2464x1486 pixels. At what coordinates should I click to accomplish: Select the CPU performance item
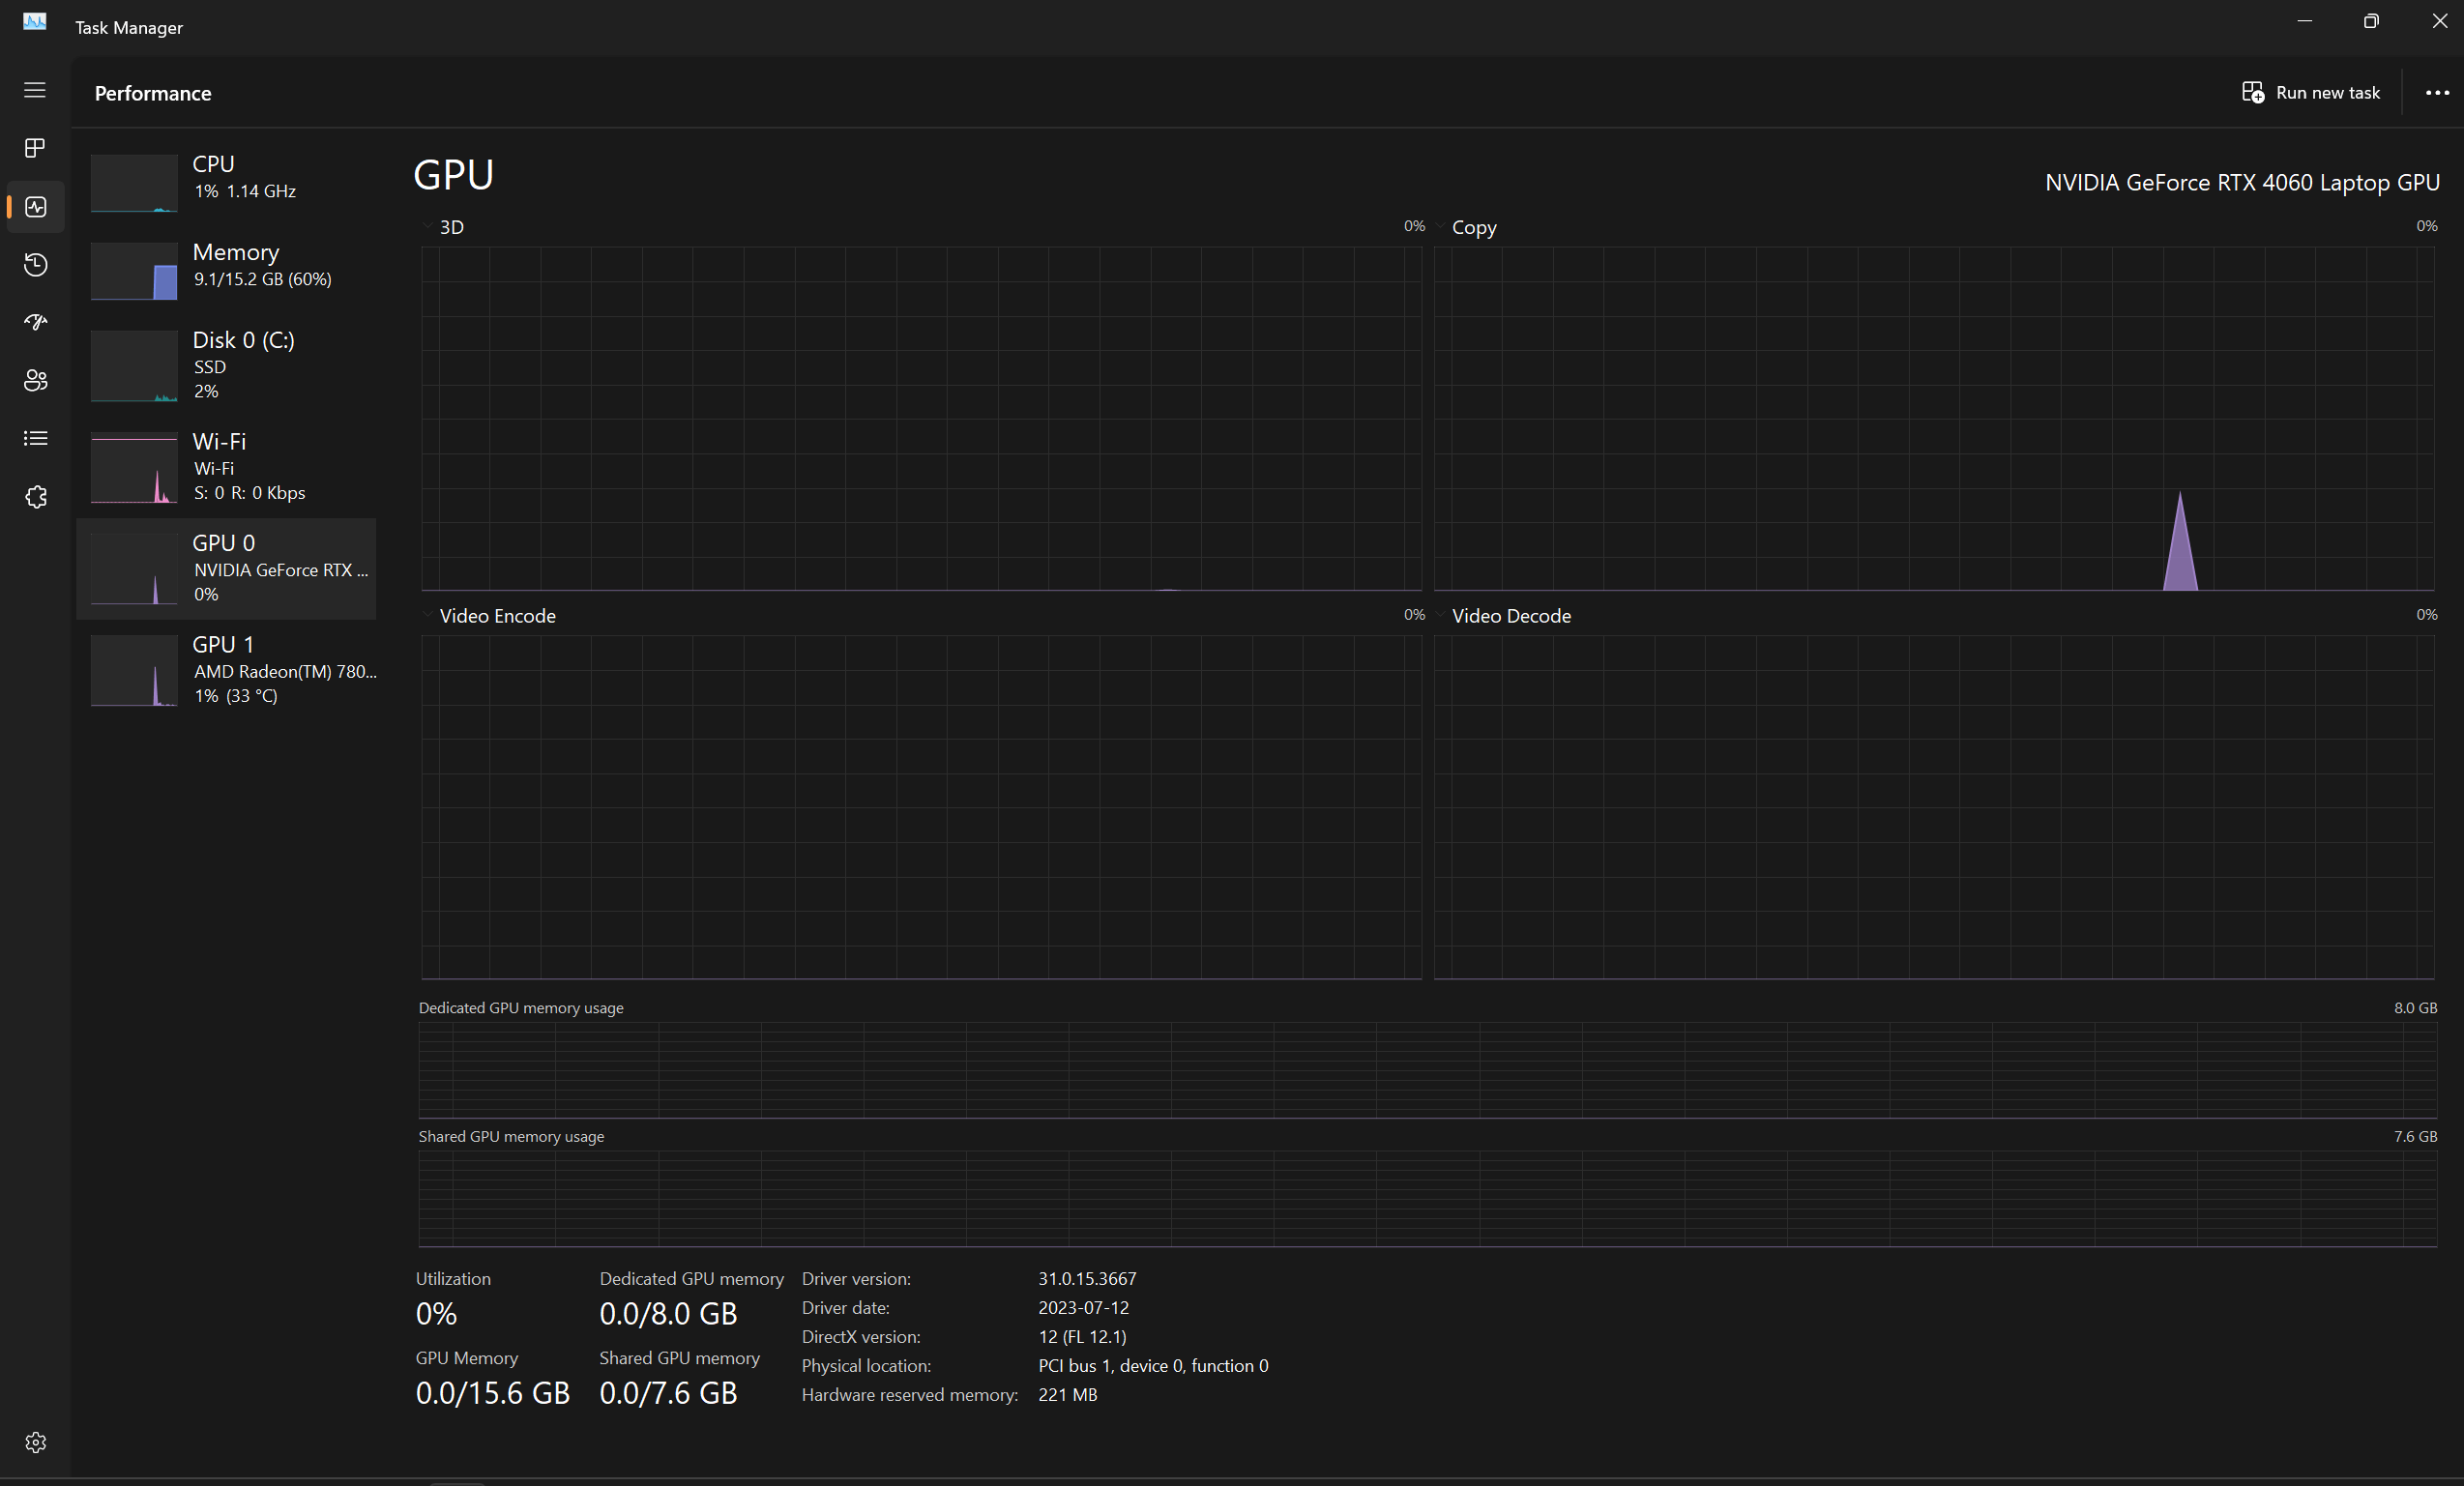pos(228,177)
